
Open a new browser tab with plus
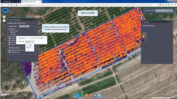(43, 2)
